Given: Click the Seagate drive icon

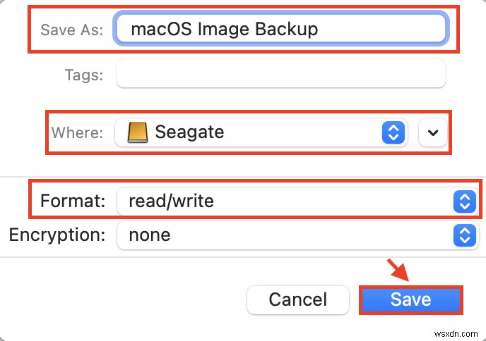Looking at the screenshot, I should [x=138, y=132].
